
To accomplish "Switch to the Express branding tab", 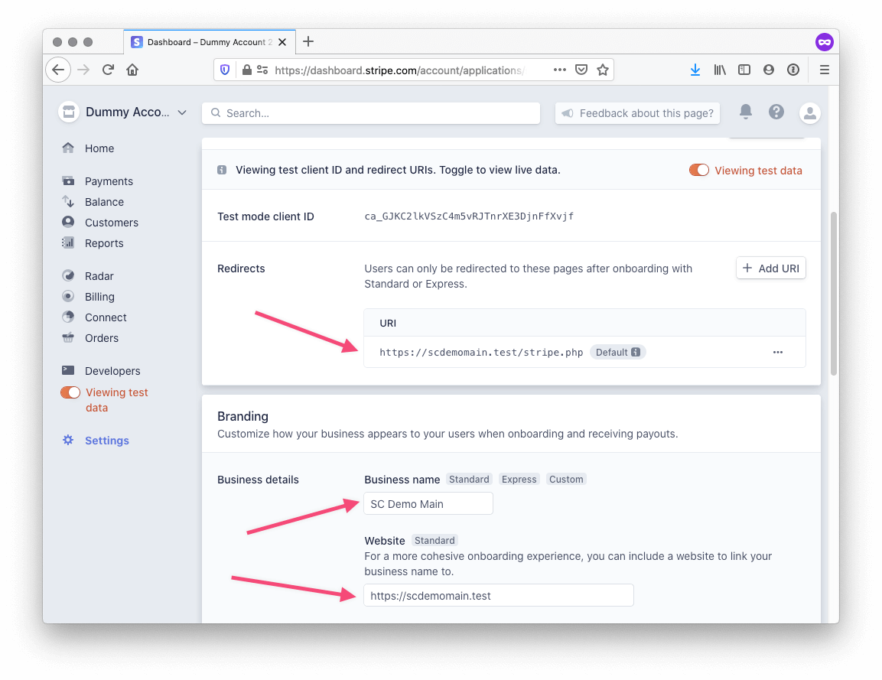I will point(519,479).
